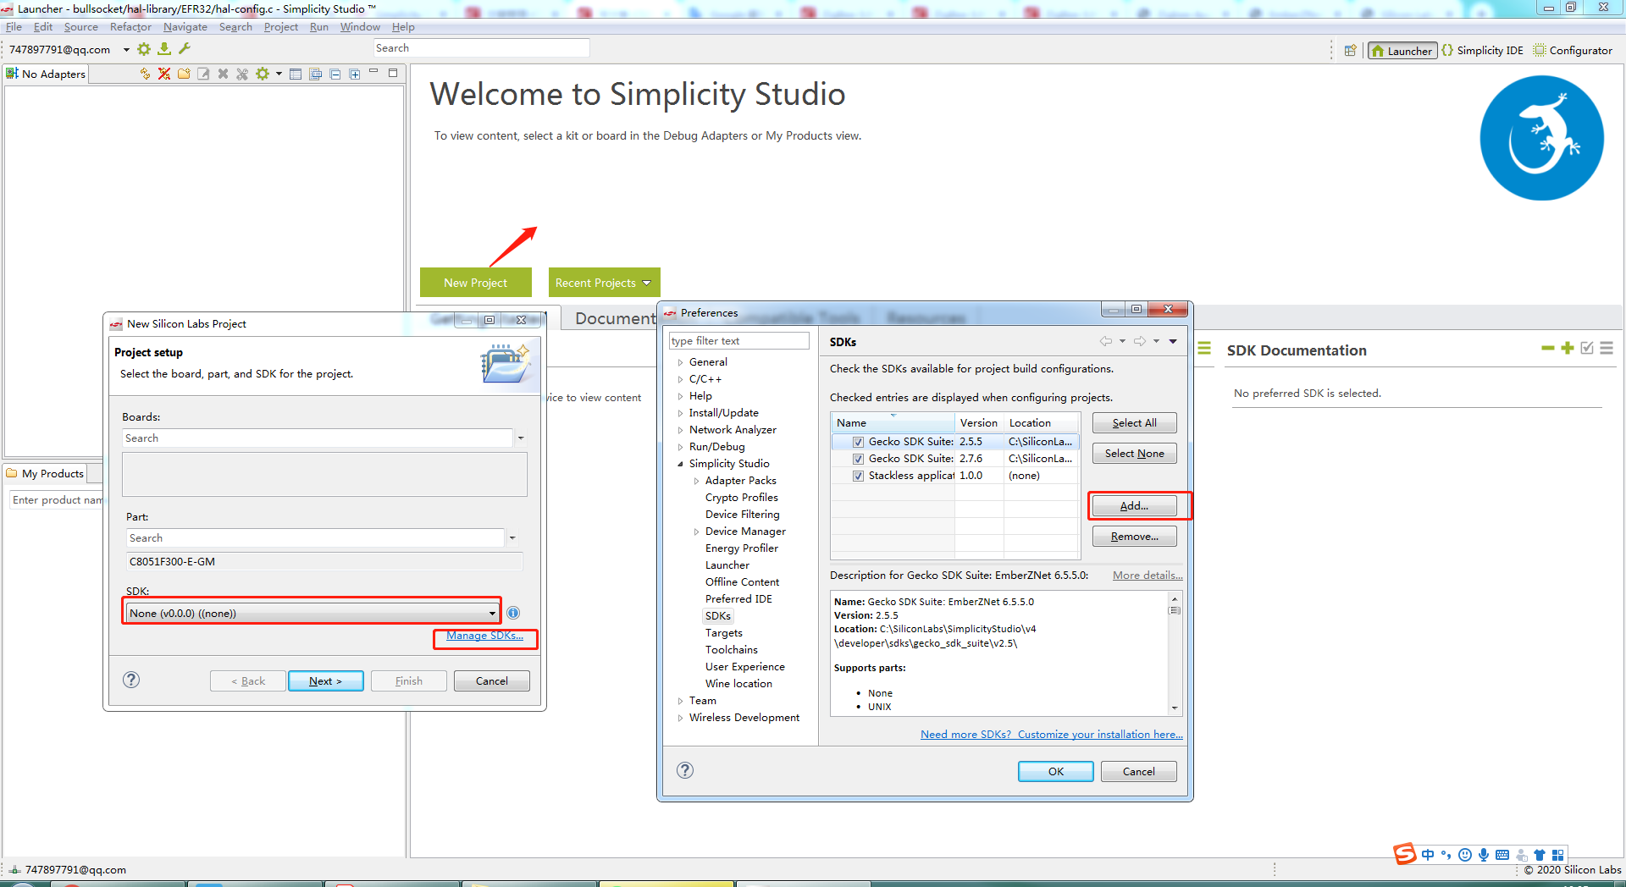This screenshot has height=887, width=1626.
Task: Expand all adapters icon
Action: (355, 74)
